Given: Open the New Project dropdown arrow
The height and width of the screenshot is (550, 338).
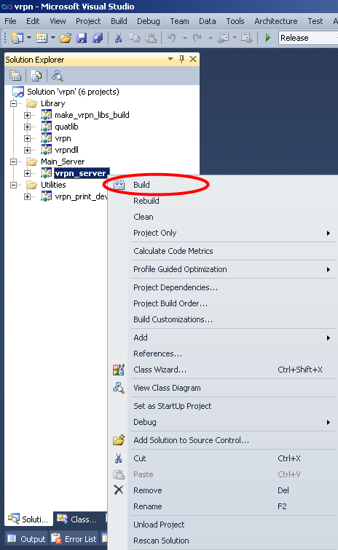Looking at the screenshot, I should coord(29,38).
